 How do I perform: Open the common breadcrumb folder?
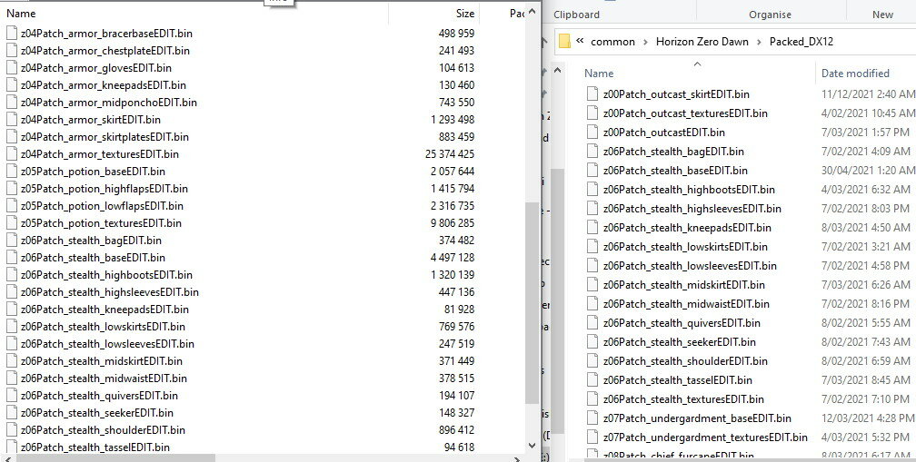[612, 42]
